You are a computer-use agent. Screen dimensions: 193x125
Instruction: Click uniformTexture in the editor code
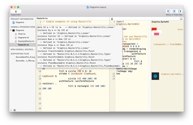coord(85,81)
